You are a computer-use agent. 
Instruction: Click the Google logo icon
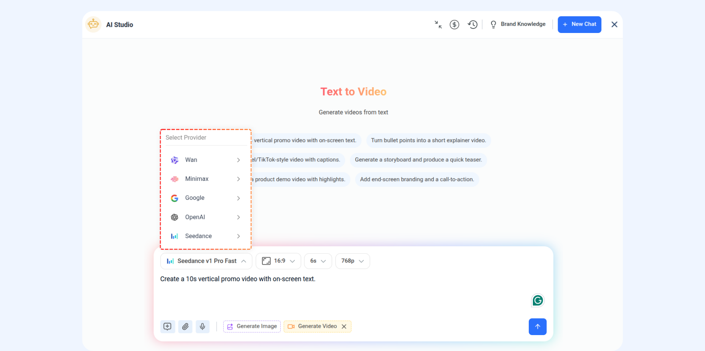coord(175,198)
